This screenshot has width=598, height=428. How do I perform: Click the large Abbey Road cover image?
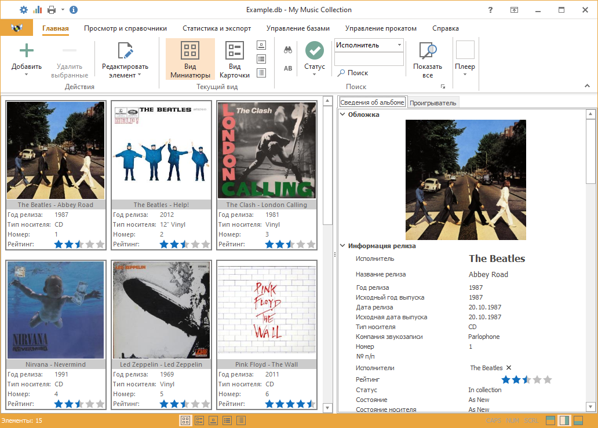(x=466, y=180)
